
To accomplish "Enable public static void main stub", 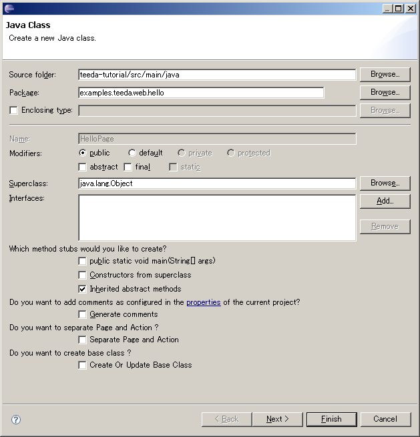I will point(83,261).
